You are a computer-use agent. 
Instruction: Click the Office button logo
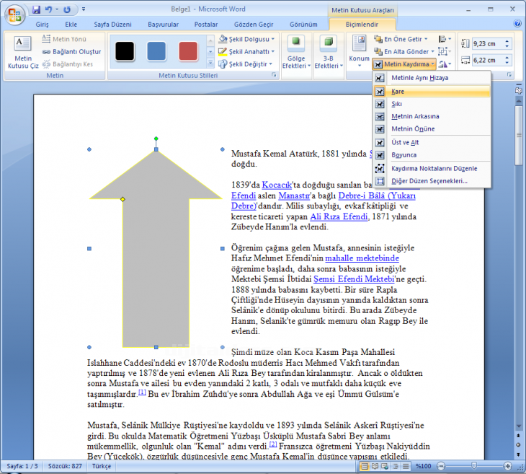(x=14, y=15)
